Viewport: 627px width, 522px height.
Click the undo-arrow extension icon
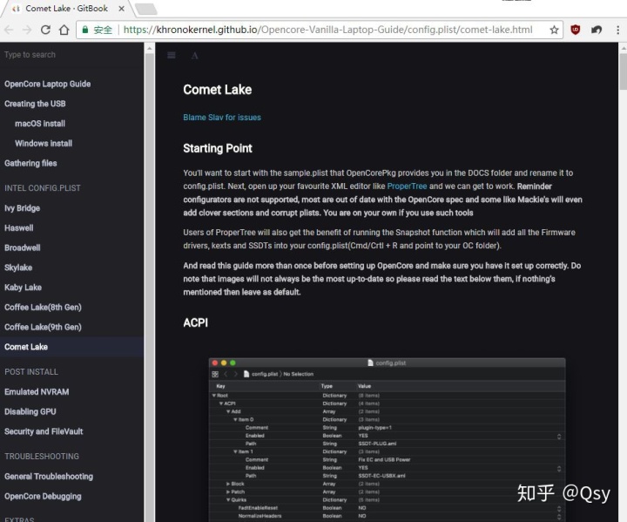[x=597, y=30]
